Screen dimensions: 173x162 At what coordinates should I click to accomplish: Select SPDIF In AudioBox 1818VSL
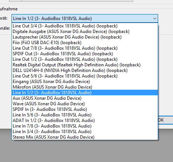point(85,109)
